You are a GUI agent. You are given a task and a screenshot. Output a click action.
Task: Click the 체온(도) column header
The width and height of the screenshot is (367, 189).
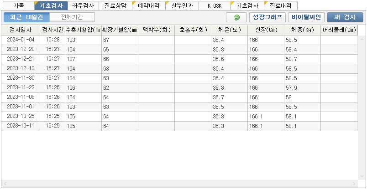point(229,30)
